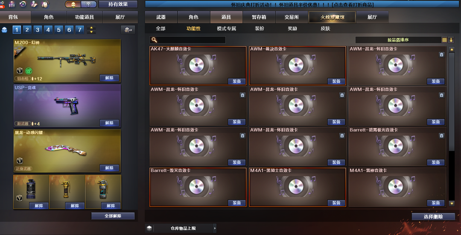Toggle sort direction with the down arrow
This screenshot has height=235, width=461.
[451, 40]
